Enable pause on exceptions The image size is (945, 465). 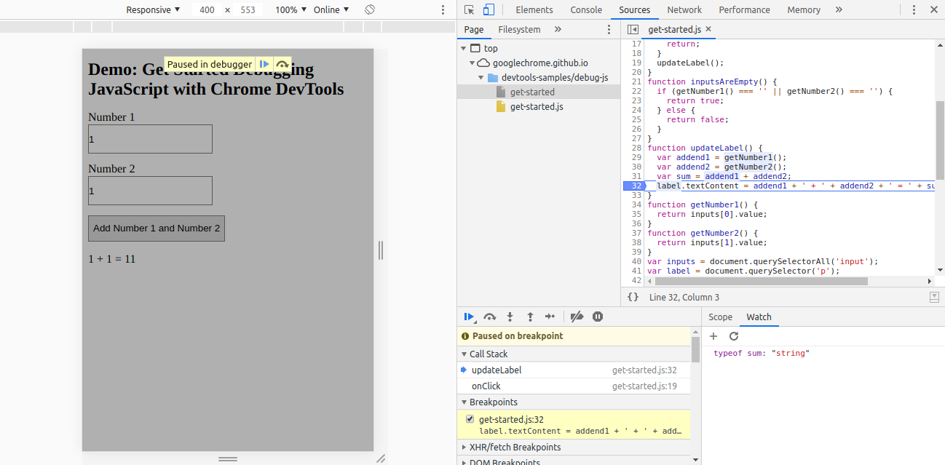(597, 316)
